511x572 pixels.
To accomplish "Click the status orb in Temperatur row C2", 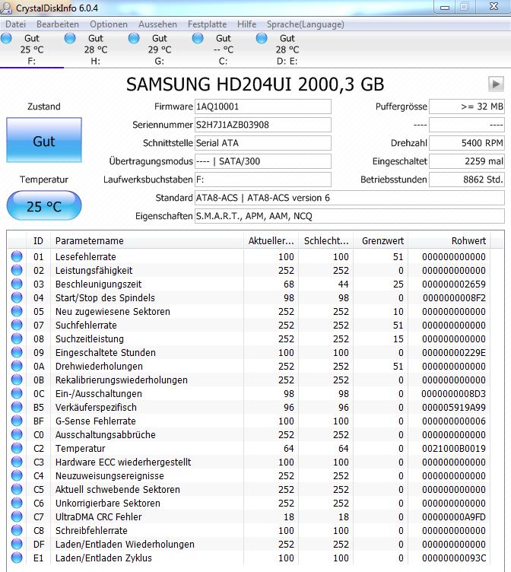I will [x=17, y=448].
